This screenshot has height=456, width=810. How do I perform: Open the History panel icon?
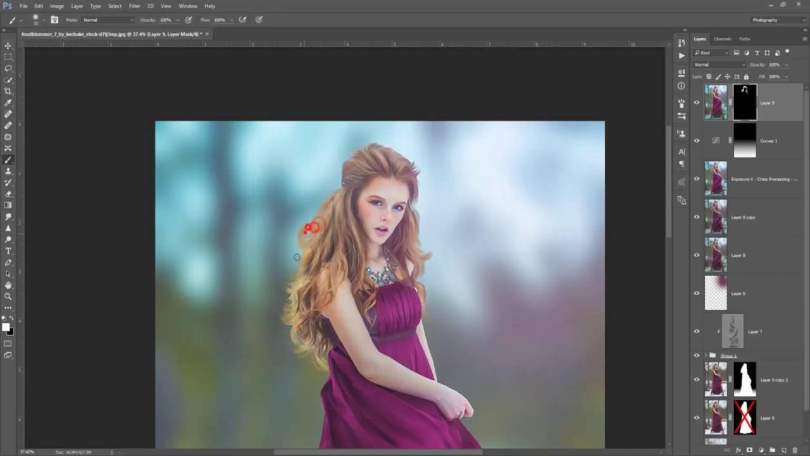tap(682, 43)
